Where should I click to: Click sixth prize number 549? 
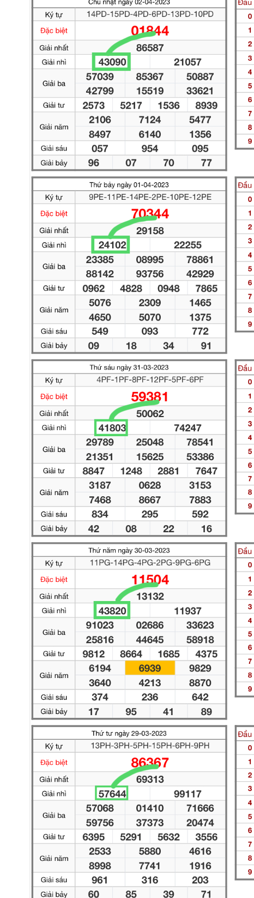[x=100, y=331]
